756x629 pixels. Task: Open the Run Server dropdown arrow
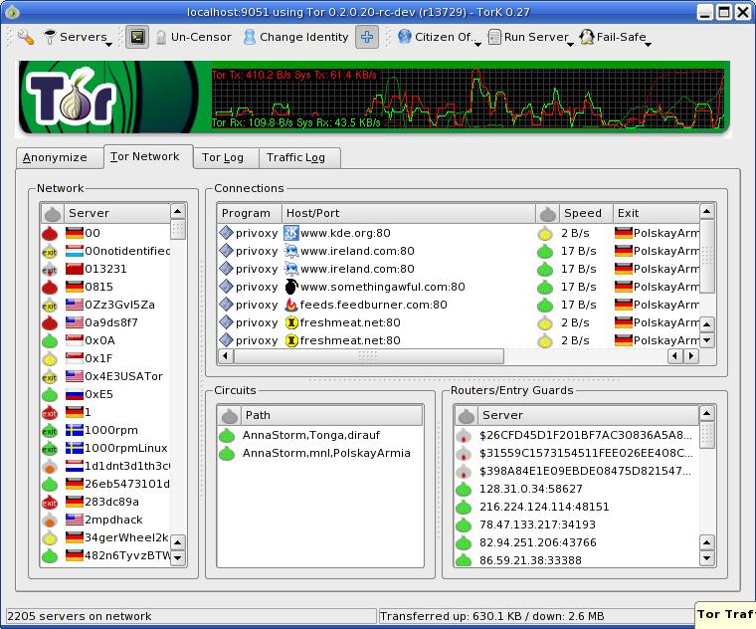pos(570,45)
